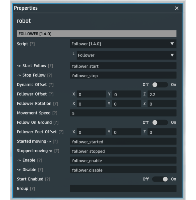The height and width of the screenshot is (200, 196).
Task: Show help for Follower Rotation
Action: 55,104
